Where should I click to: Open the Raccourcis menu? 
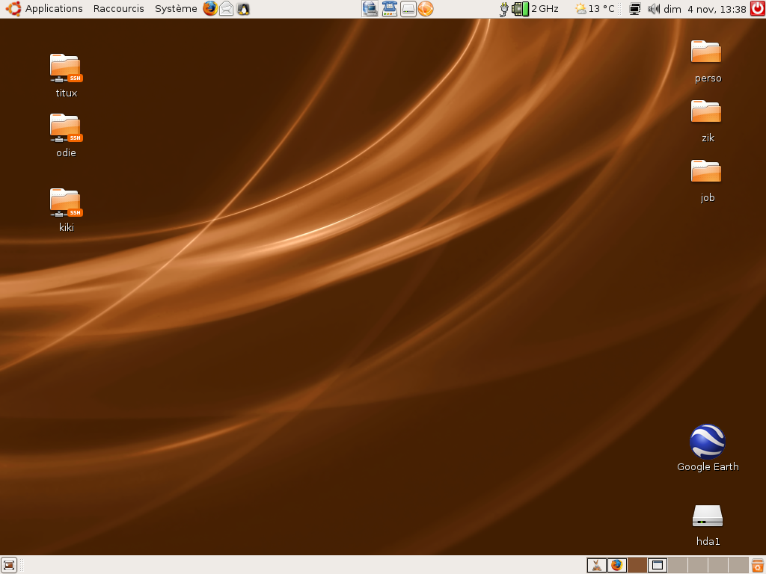point(119,9)
